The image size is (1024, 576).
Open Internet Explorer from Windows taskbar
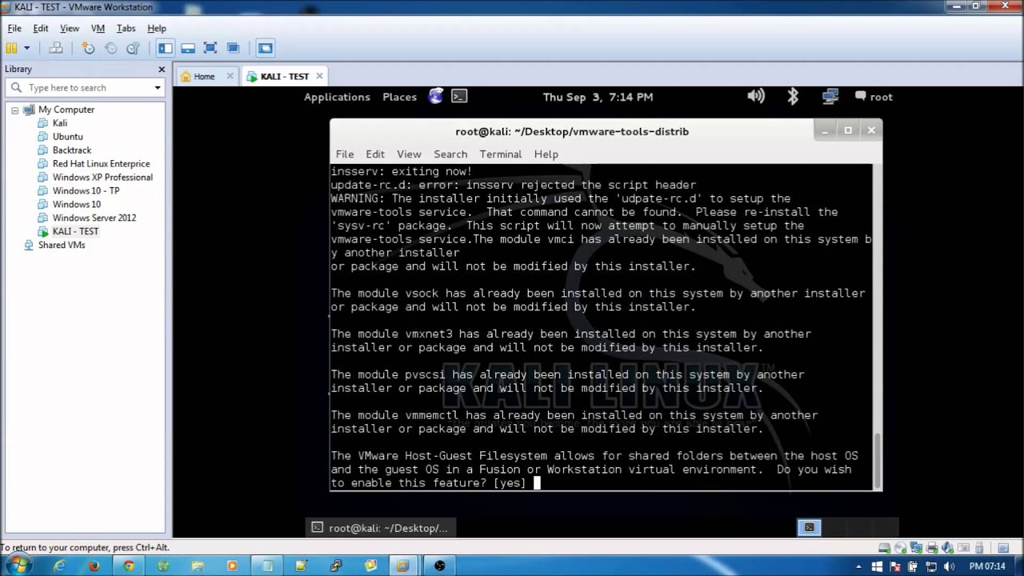(x=59, y=566)
